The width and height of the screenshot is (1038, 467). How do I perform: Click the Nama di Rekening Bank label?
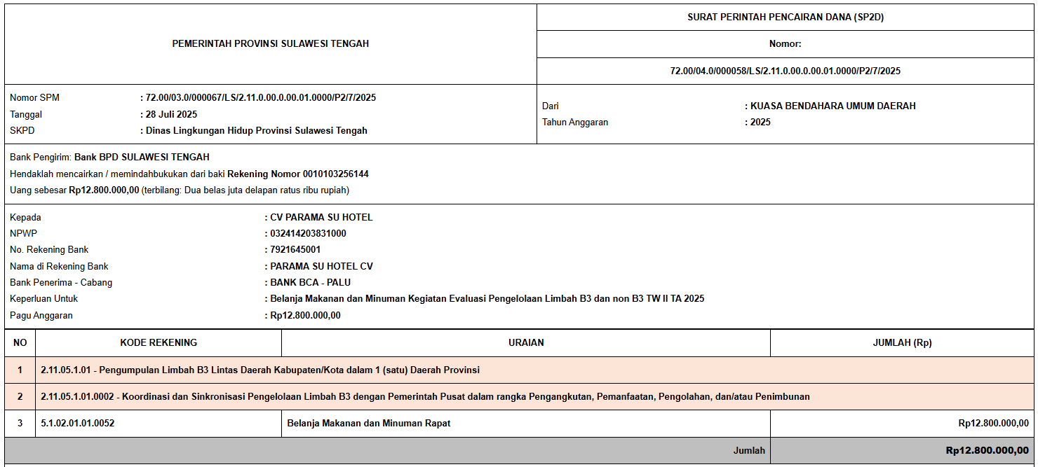click(59, 266)
